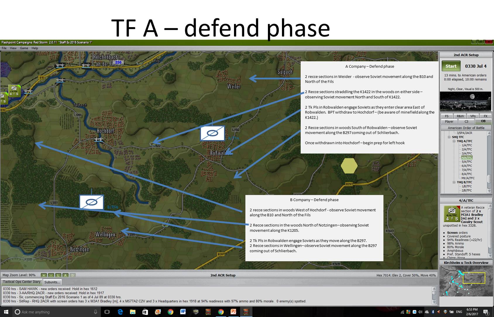The height and width of the screenshot is (317, 494).
Task: Select 7/A/TFC in the order of battle
Action: coord(467,170)
